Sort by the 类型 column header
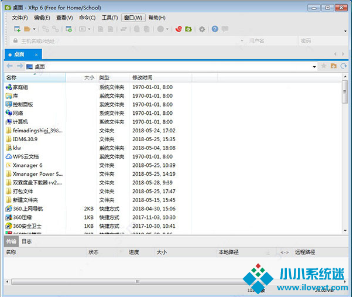Screen dimensions: 353x297 click(x=113, y=78)
